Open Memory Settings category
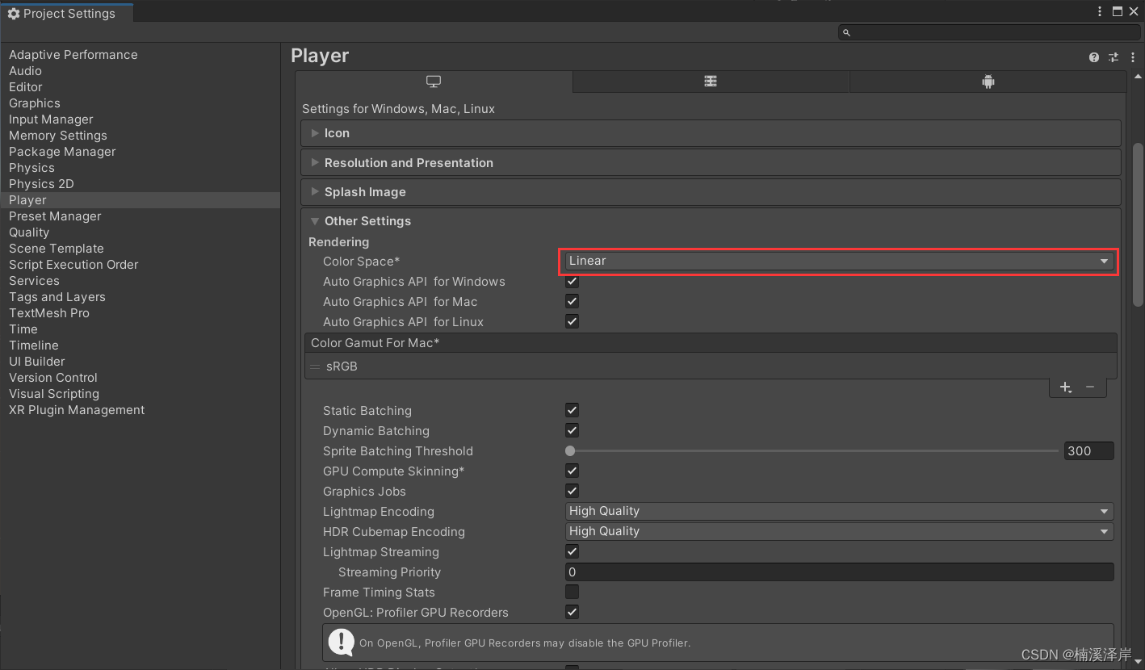Screen dimensions: 1145x670 [x=58, y=136]
